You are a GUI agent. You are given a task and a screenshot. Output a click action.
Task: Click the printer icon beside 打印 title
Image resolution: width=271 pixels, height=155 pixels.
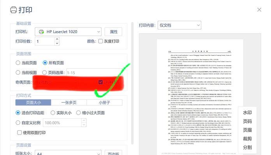pyautogui.click(x=14, y=10)
